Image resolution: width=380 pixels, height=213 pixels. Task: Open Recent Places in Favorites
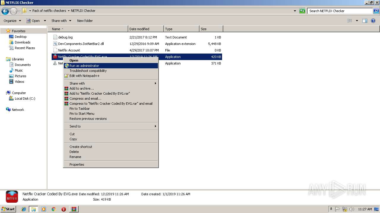[x=25, y=48]
